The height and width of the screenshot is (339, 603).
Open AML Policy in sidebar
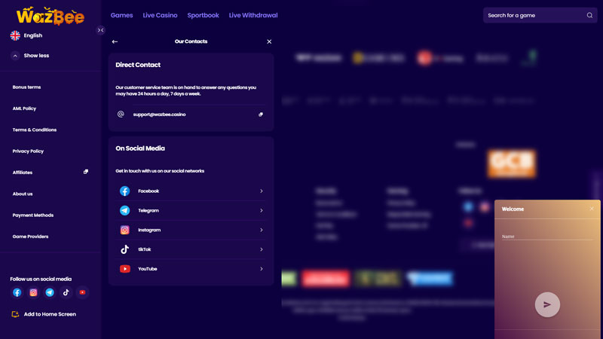24,108
